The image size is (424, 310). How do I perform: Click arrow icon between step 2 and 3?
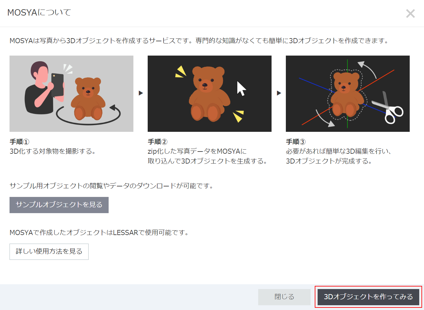279,93
